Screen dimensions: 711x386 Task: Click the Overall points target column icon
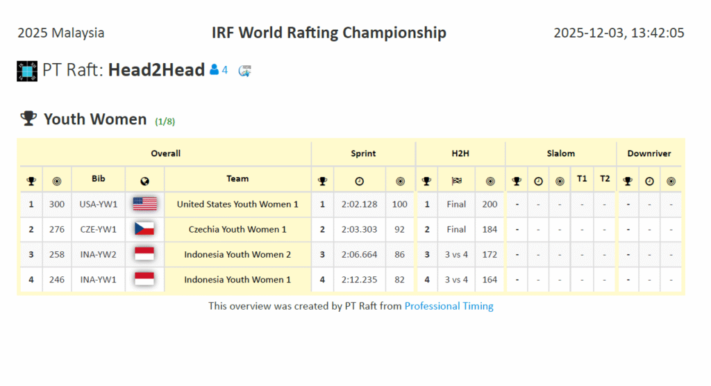[56, 181]
